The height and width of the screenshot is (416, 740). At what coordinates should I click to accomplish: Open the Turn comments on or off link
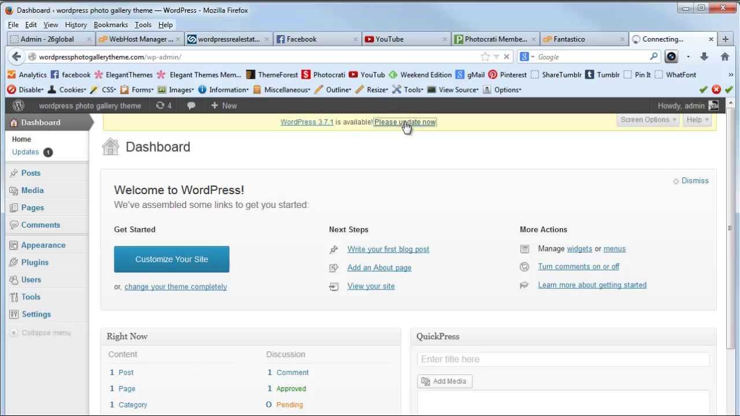[x=579, y=266]
